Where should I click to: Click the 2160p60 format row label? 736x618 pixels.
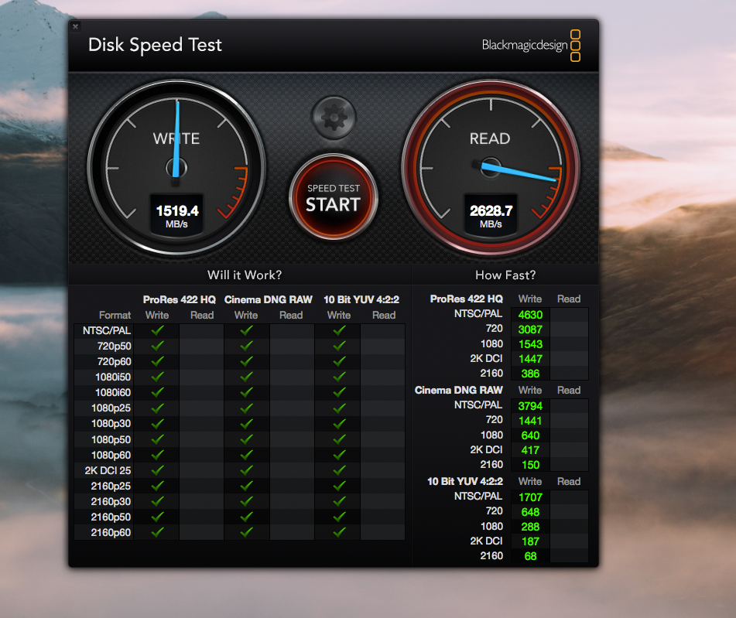111,533
